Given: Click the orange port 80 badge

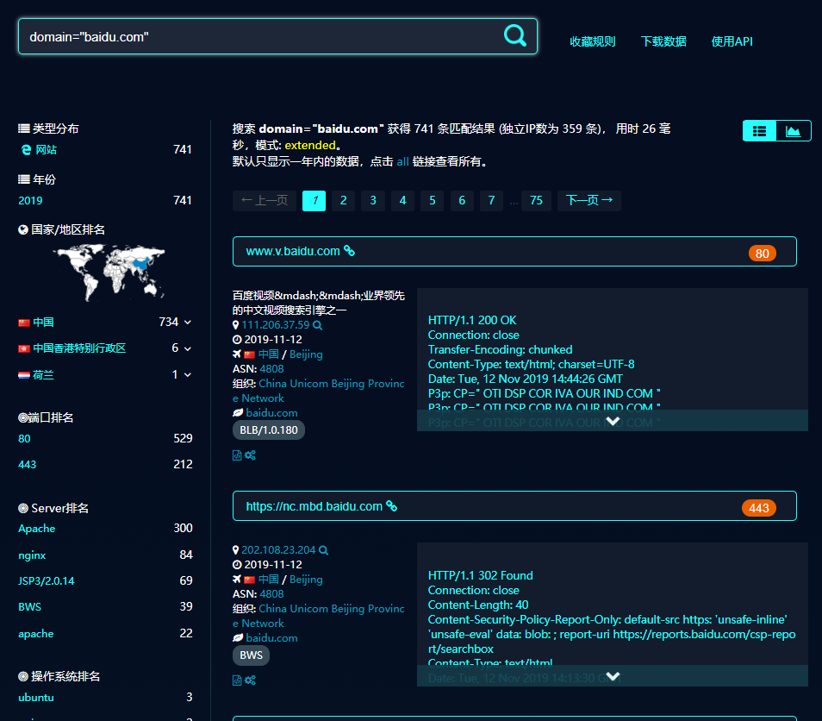Looking at the screenshot, I should click(x=763, y=254).
